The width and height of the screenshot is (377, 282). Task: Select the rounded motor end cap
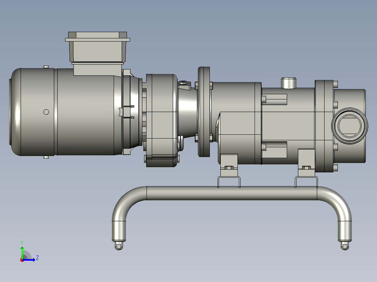(x=15, y=112)
